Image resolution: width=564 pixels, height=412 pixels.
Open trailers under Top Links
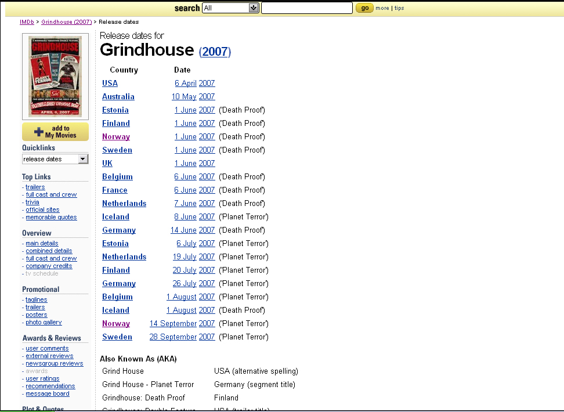(x=35, y=187)
